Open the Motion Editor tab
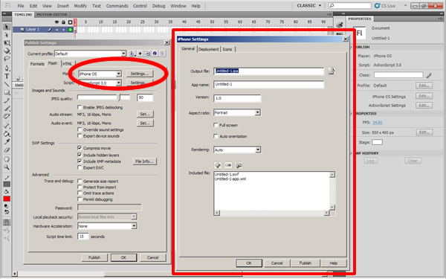Screen dimensions: 446x279 52,14
